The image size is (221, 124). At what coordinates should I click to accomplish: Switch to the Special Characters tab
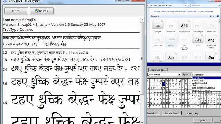coord(158,70)
